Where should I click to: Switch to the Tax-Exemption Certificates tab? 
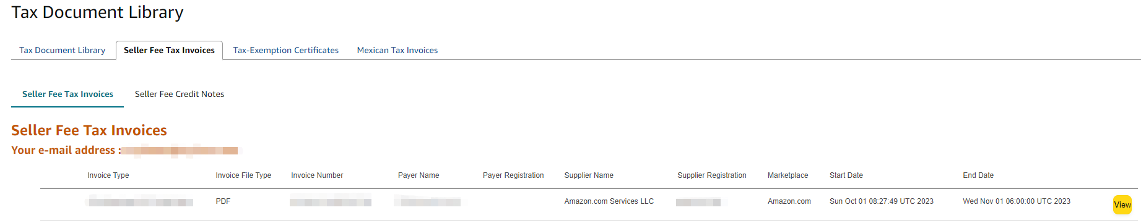point(285,50)
